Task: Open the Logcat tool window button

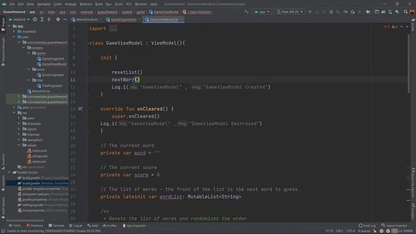Action: (x=76, y=226)
